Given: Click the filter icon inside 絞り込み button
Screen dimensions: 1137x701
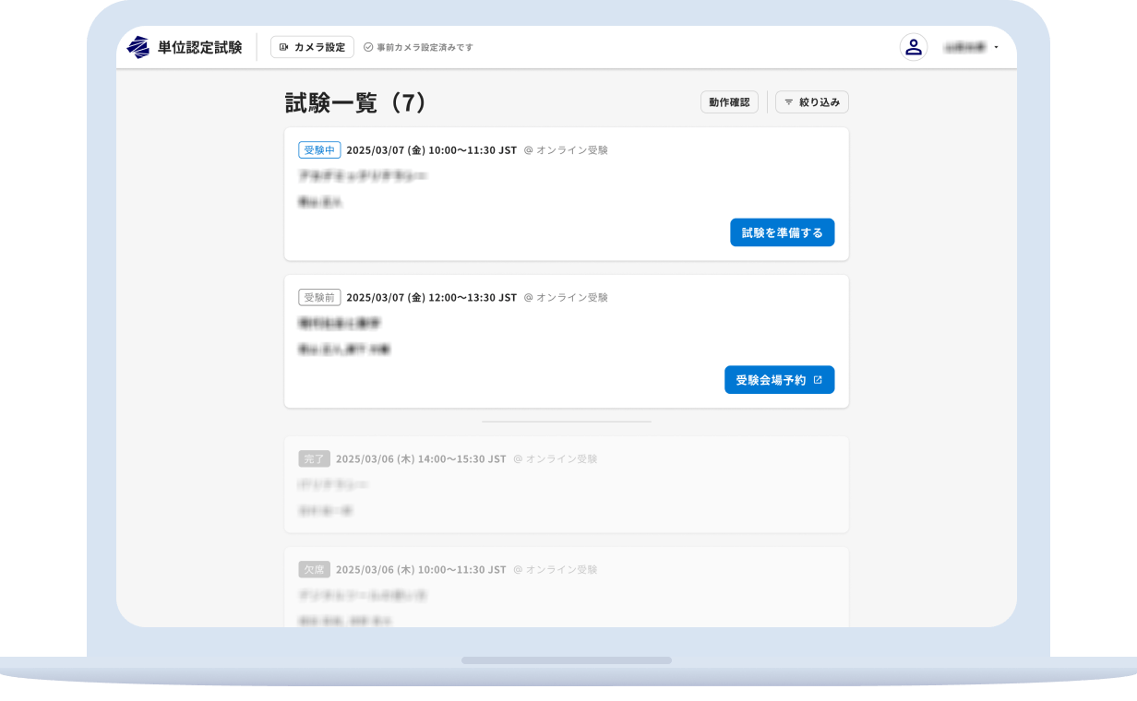Looking at the screenshot, I should pos(788,101).
